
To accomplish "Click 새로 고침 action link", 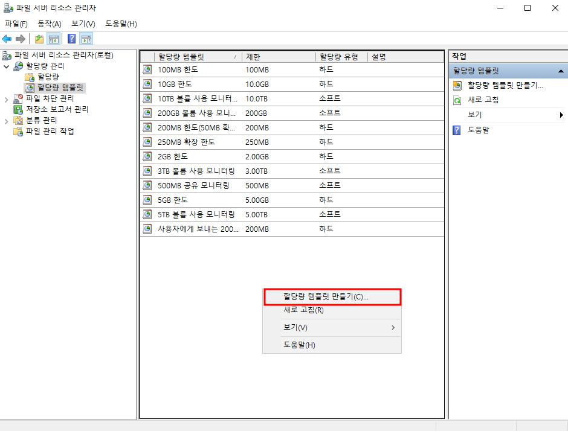I will pos(483,100).
